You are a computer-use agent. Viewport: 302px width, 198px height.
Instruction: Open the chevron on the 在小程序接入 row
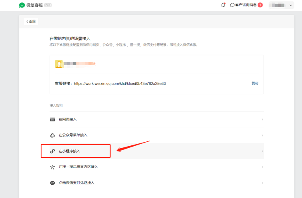pyautogui.click(x=262, y=151)
